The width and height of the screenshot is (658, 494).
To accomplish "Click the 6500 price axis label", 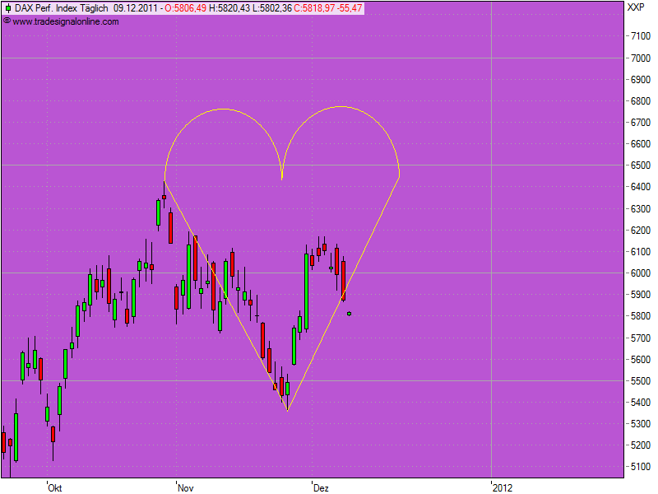I will [x=641, y=165].
